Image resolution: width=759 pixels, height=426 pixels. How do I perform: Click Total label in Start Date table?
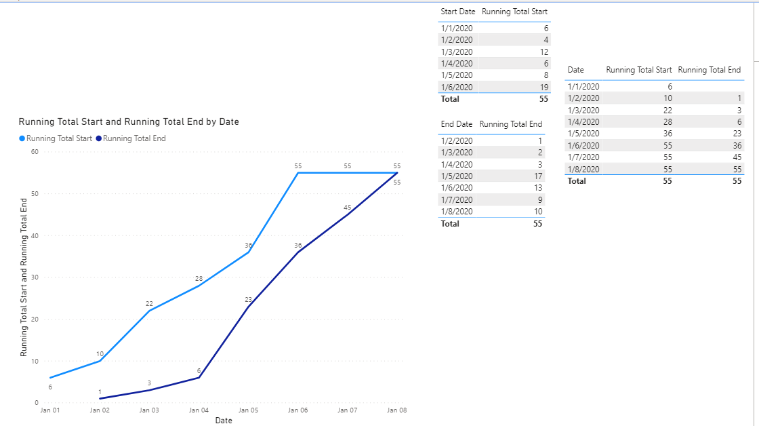450,99
